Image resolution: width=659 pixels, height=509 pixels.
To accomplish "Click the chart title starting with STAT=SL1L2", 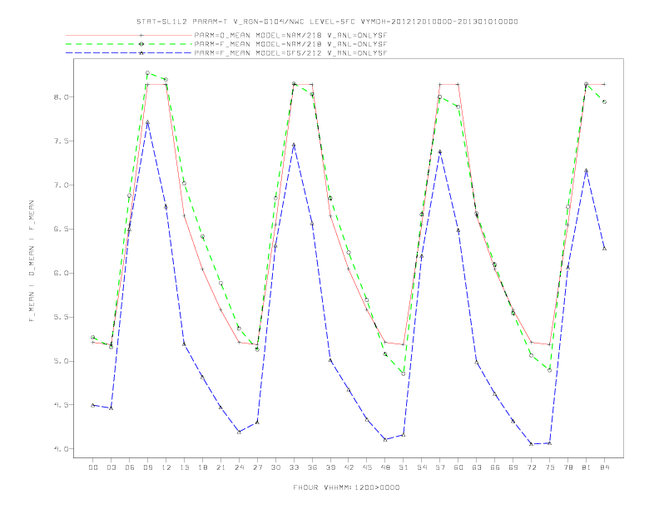I will 327,22.
